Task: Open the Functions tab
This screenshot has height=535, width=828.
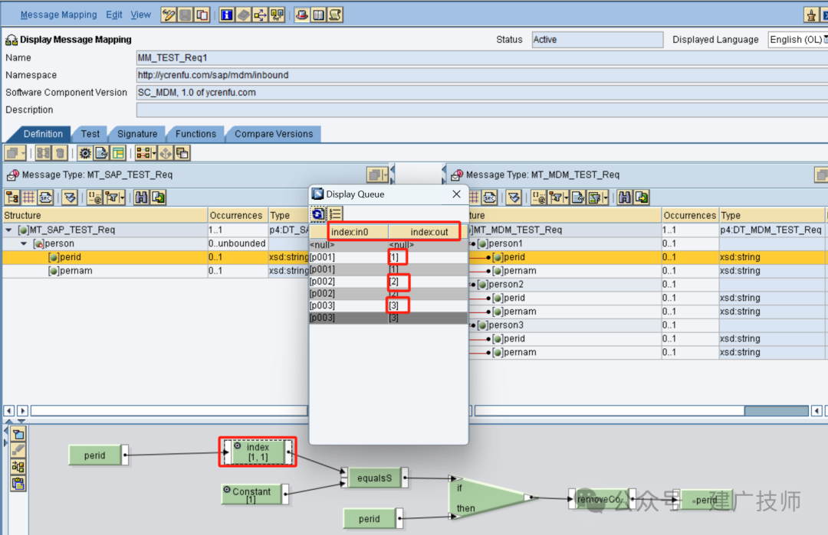Action: [196, 134]
